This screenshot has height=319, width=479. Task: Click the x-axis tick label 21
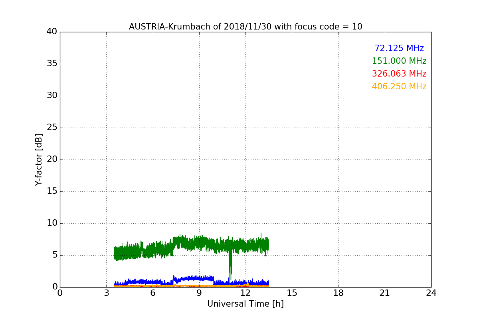(385, 293)
